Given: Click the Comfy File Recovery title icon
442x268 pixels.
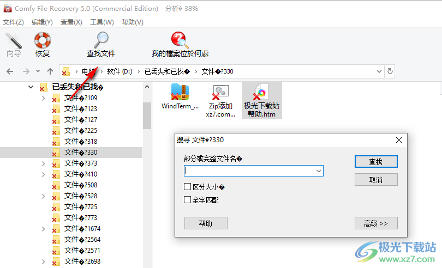Looking at the screenshot, I should (x=8, y=9).
